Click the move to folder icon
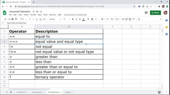This screenshot has height=95, width=170. pos(37,12)
